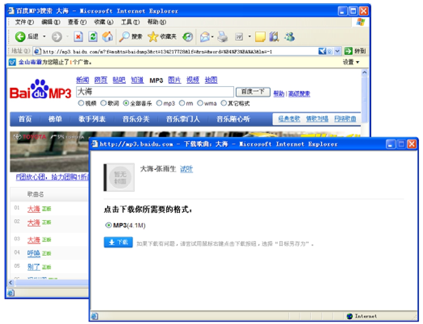Select the 其它格式 radio button
This screenshot has width=423, height=324.
pyautogui.click(x=224, y=103)
